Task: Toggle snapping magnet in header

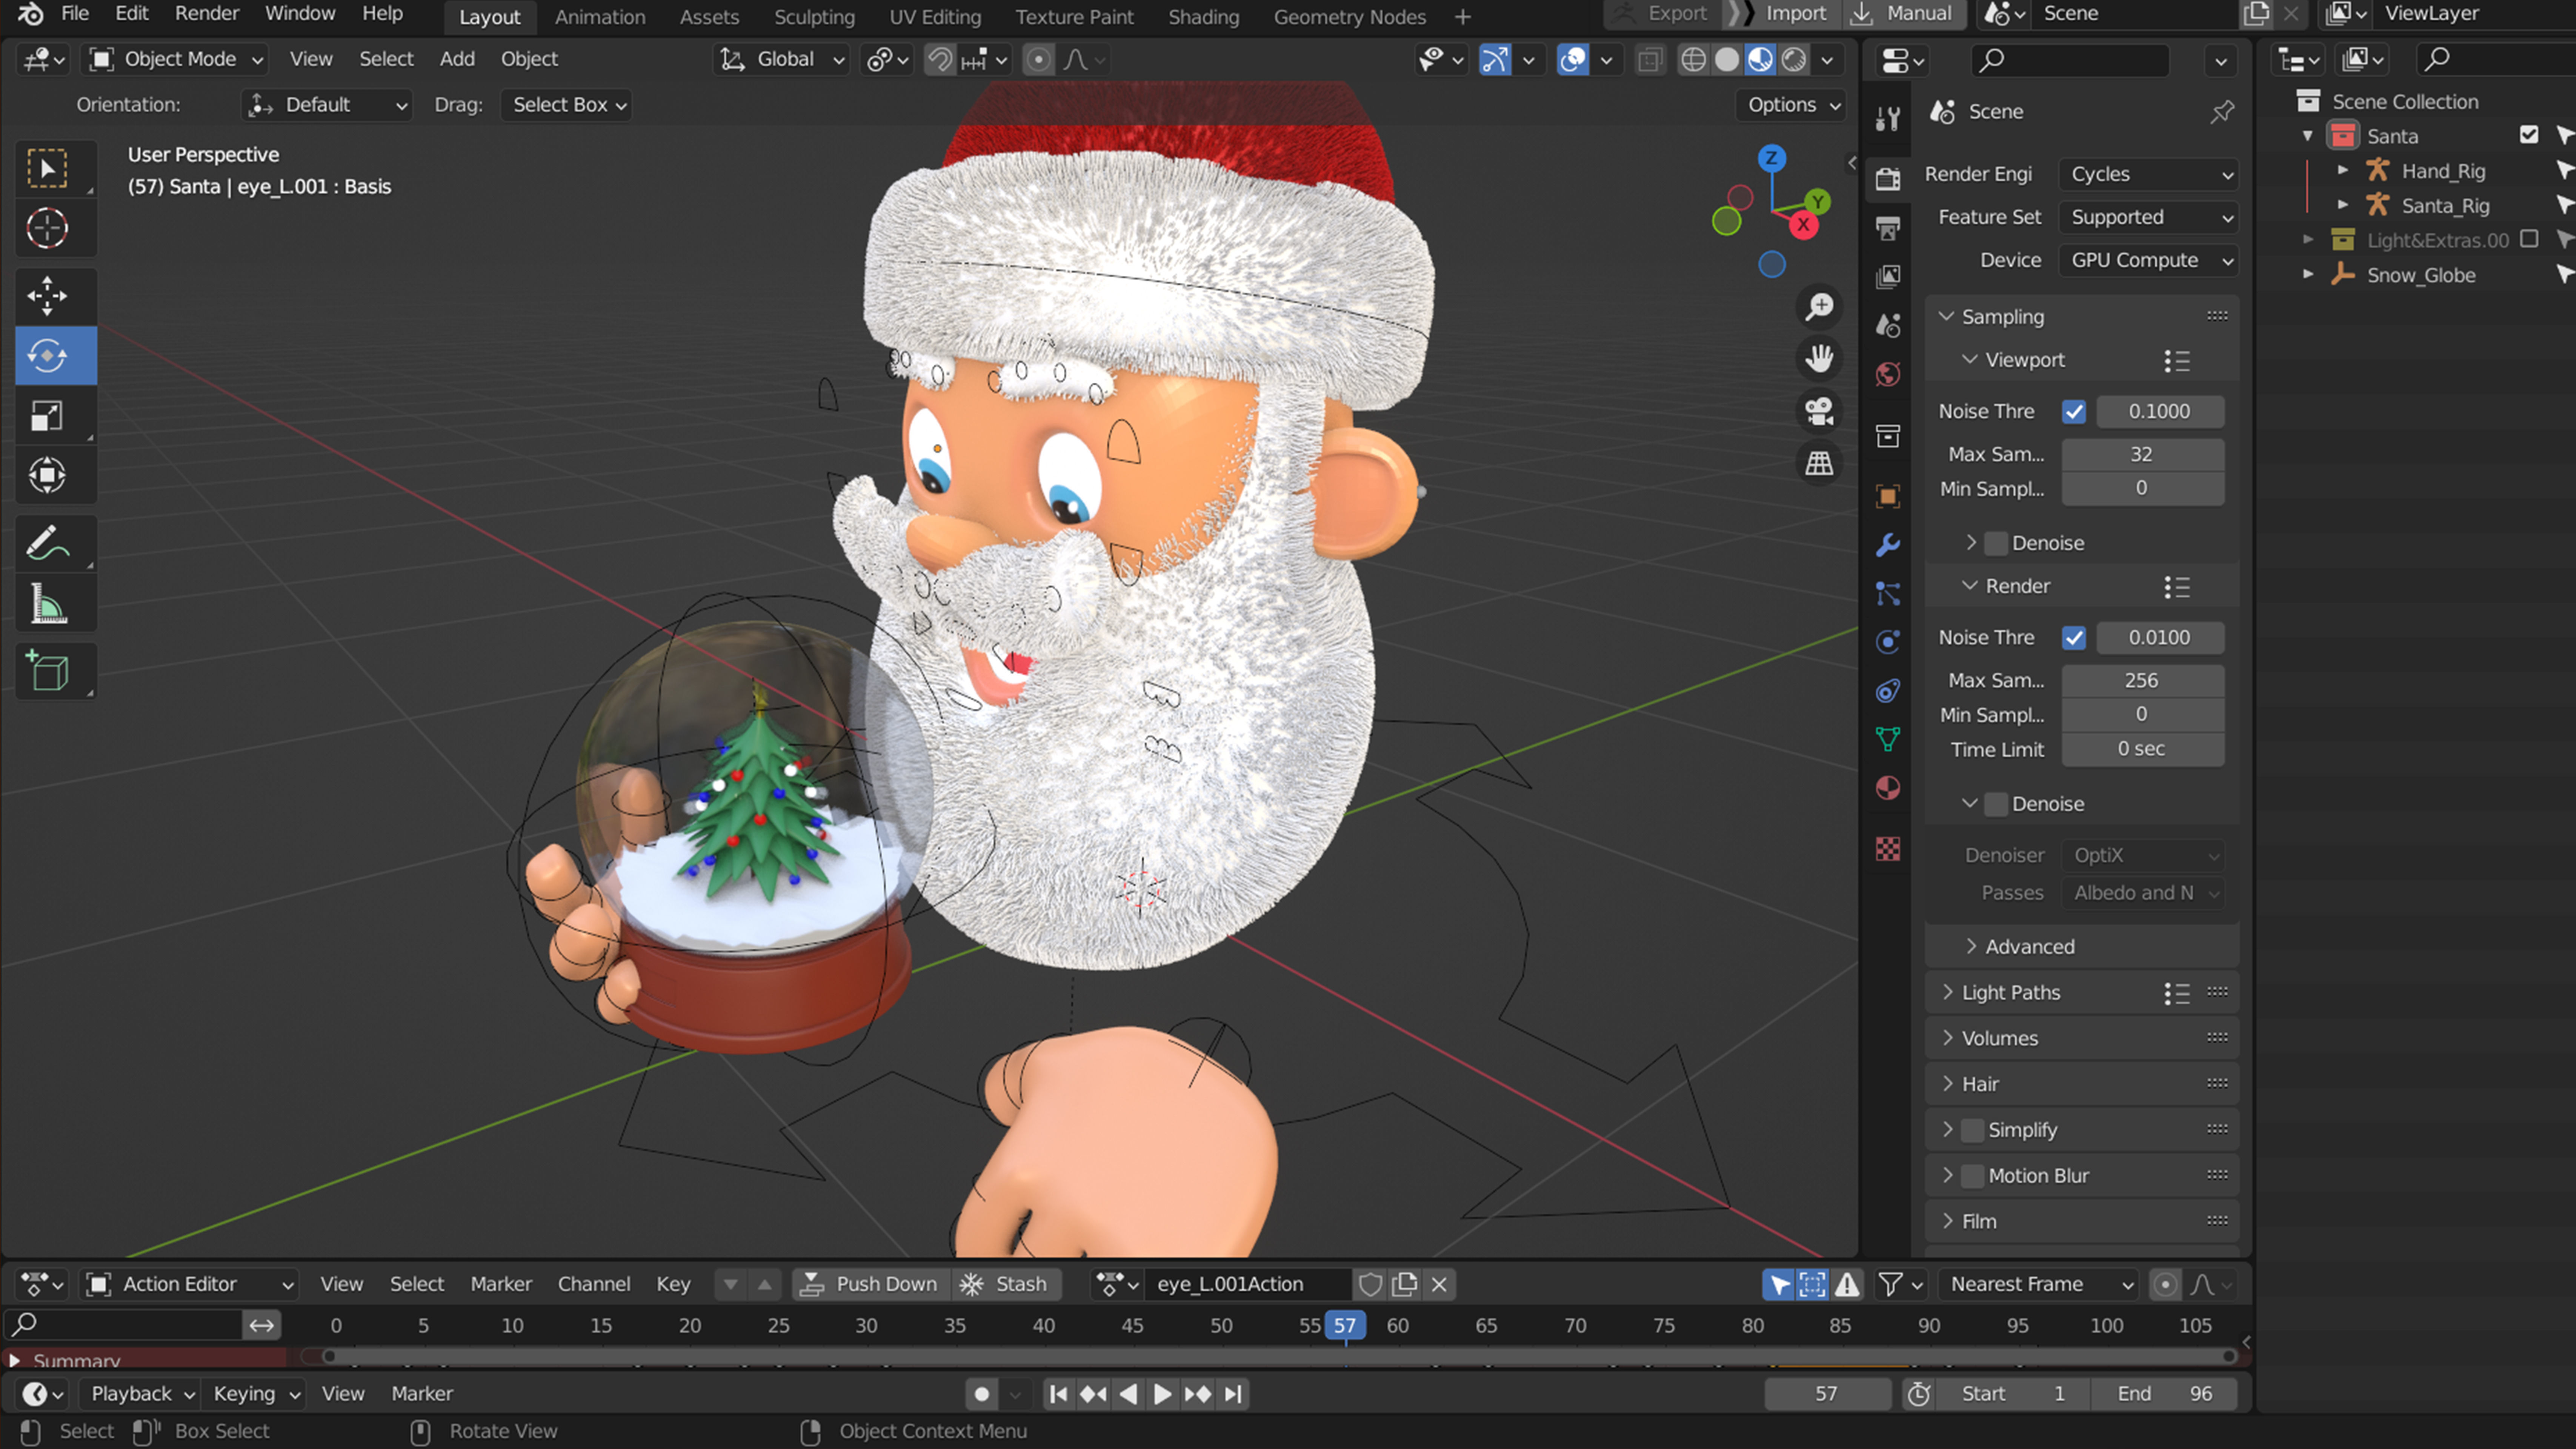Action: [940, 60]
